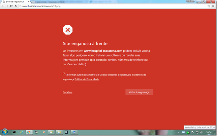
Task: Expand the Detalhes link
Action: pyautogui.click(x=67, y=92)
